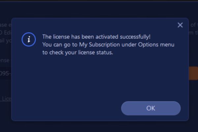The image size is (198, 132).
Task: Focus the license key field behind dialog
Action: click(x=5, y=73)
